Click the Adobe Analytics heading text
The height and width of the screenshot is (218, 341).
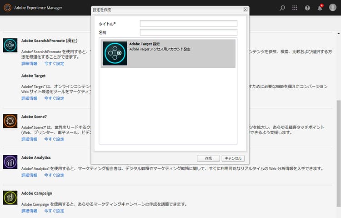coord(36,157)
